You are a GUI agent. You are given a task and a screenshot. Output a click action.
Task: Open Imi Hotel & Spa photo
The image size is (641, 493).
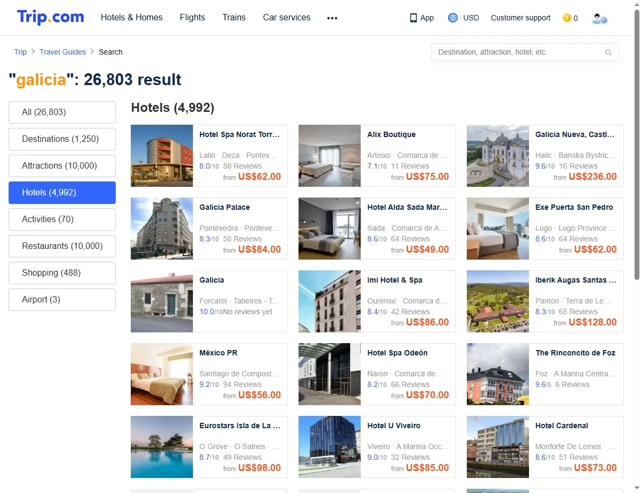tap(330, 301)
